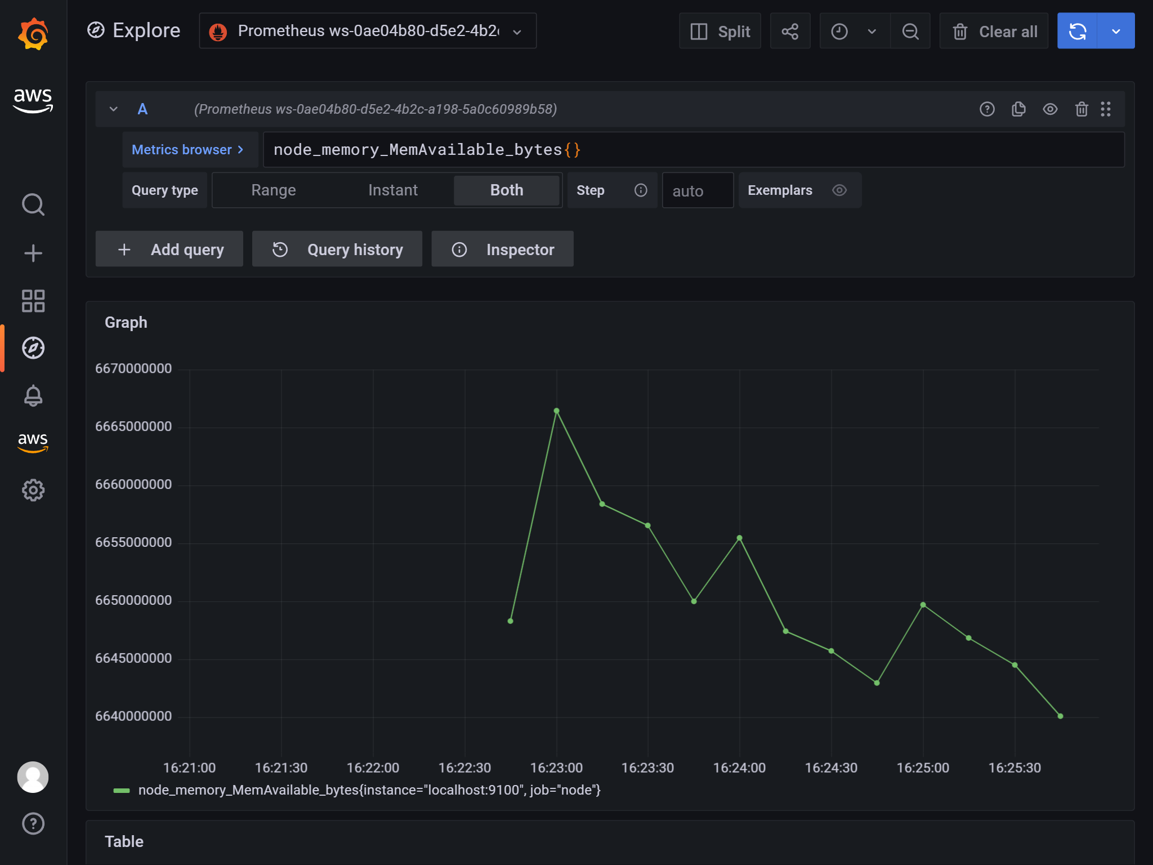Collapse query A with its chevron
This screenshot has width=1153, height=865.
[x=113, y=109]
